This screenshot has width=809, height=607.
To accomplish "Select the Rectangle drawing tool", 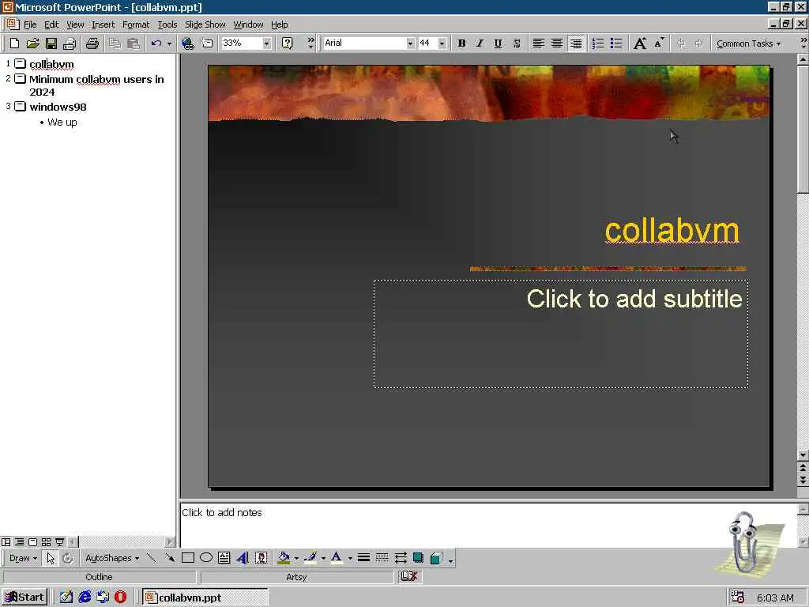I will point(188,558).
